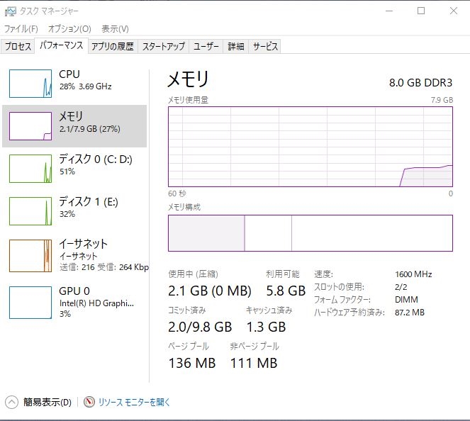Image resolution: width=470 pixels, height=421 pixels.
Task: Collapse to simple view with chevron button
Action: [x=11, y=402]
